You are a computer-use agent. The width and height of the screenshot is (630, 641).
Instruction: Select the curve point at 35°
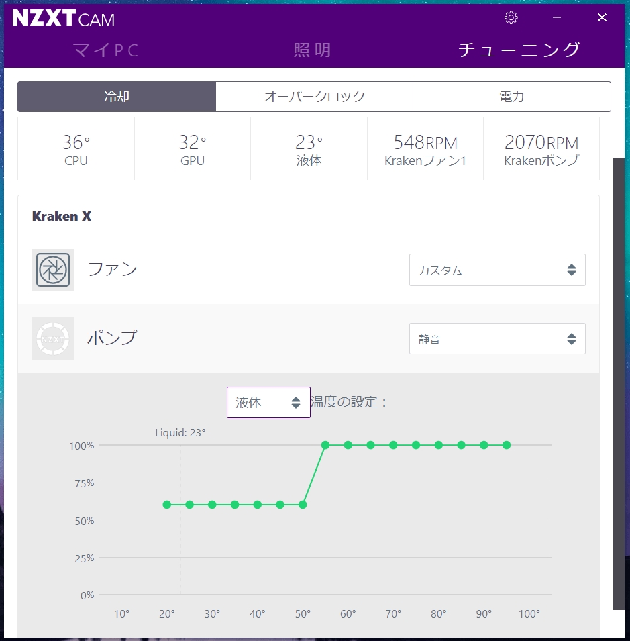tap(235, 505)
